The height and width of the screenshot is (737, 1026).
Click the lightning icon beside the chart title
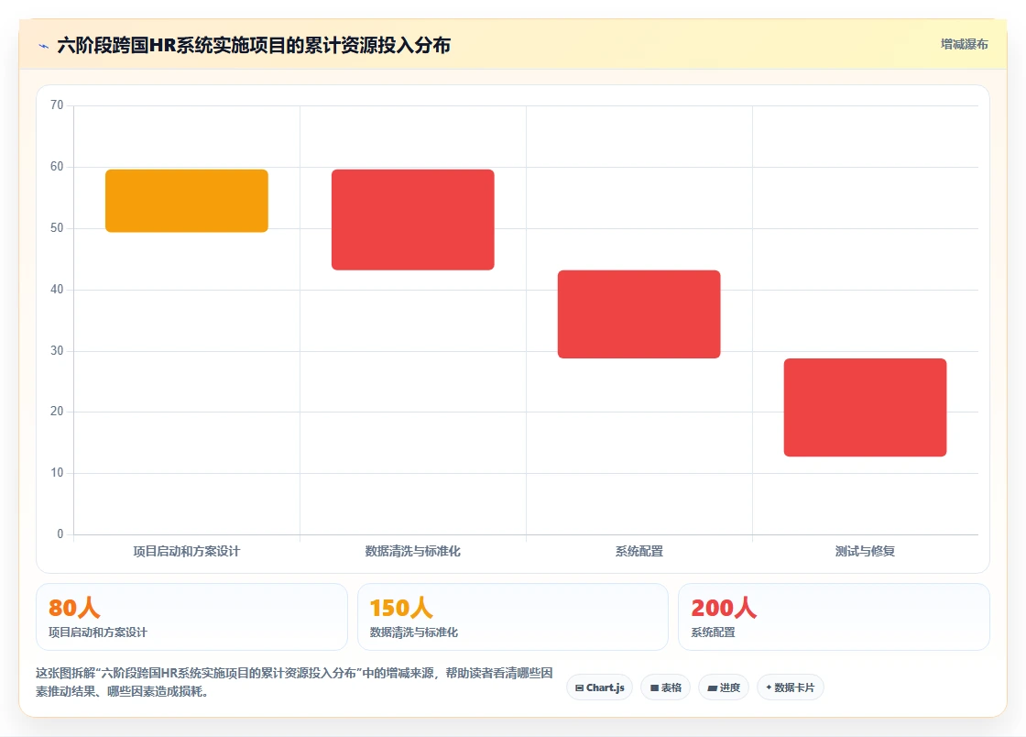44,46
